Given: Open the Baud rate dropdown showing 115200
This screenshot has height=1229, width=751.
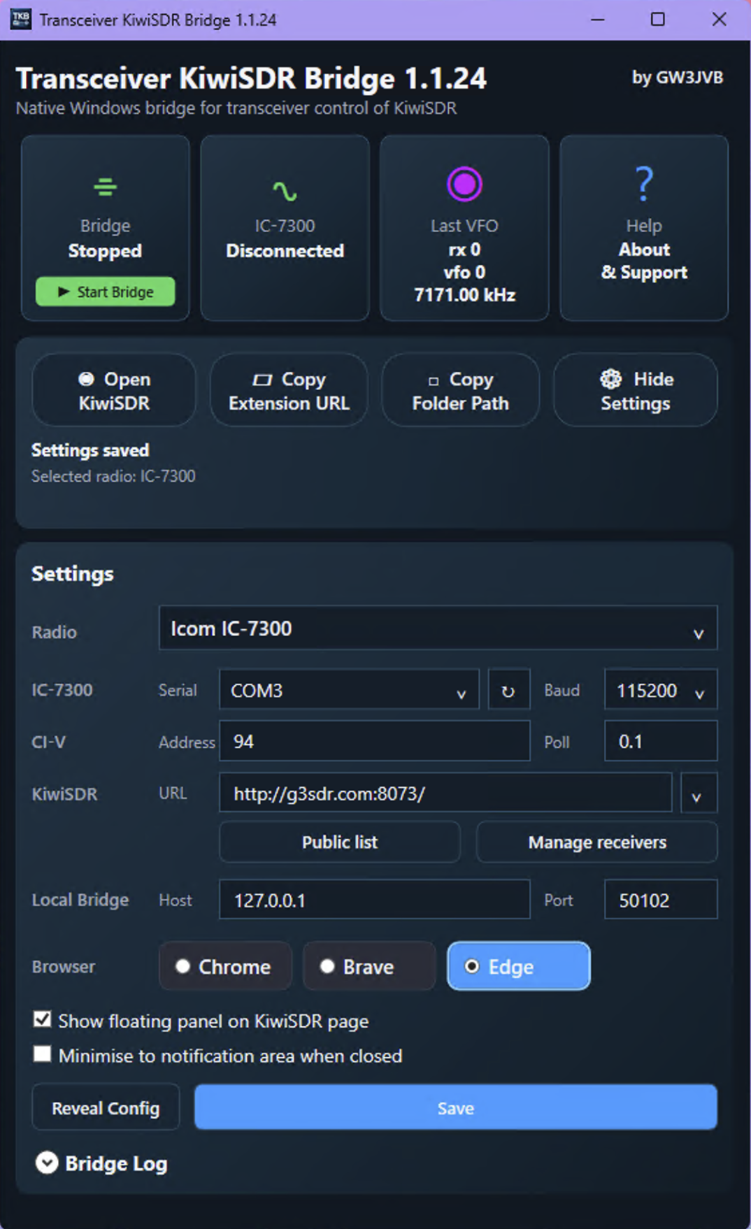Looking at the screenshot, I should [x=661, y=690].
